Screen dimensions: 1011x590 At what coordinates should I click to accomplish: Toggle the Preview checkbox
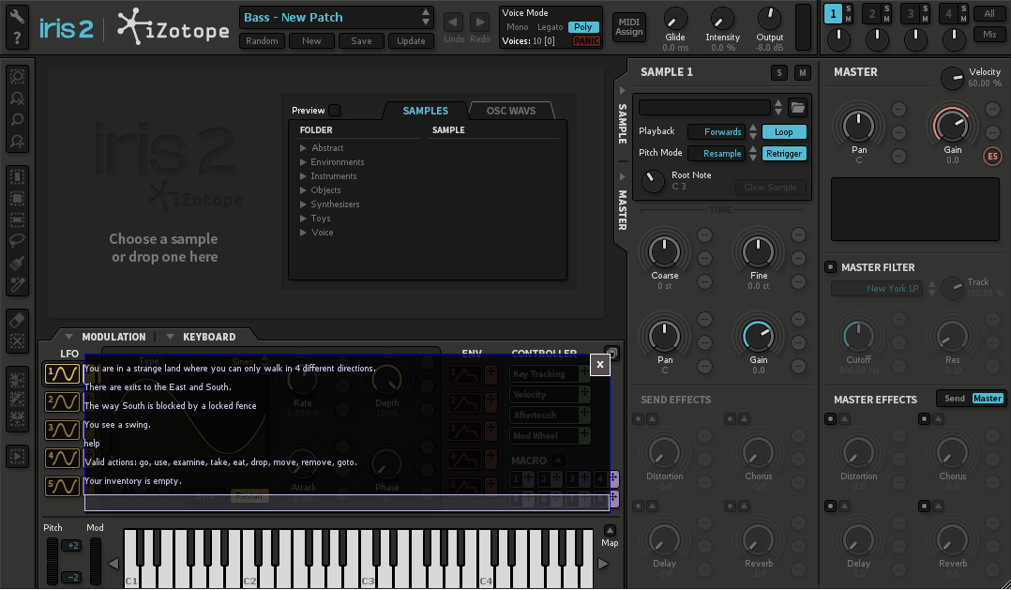tap(334, 111)
